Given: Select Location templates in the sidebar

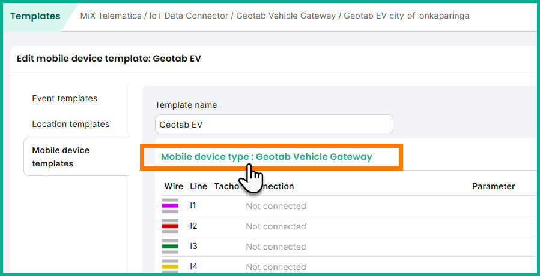Looking at the screenshot, I should click(x=70, y=124).
